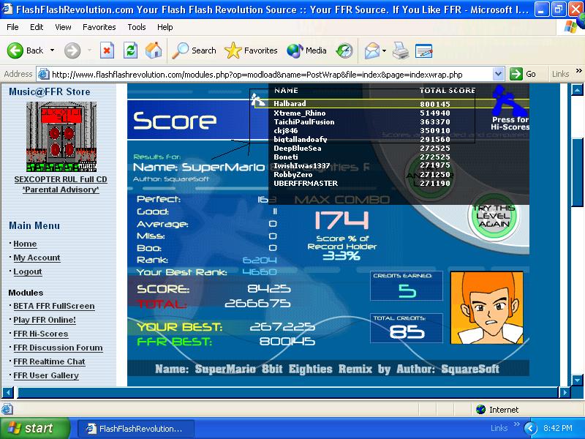Click the address bar URL field
585x439 pixels.
[x=271, y=75]
